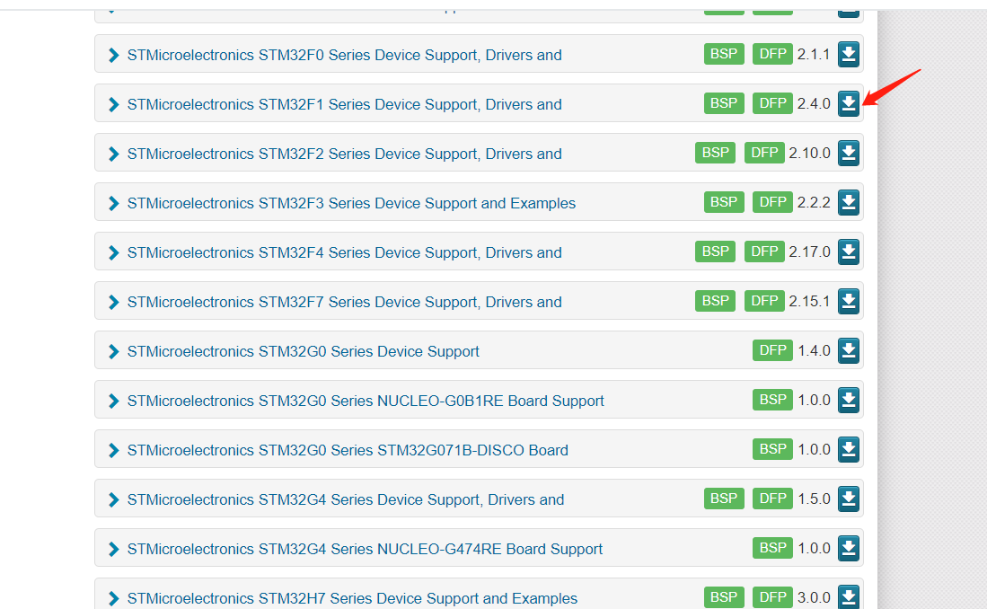Click the DFP badge on STM32F3 row
The height and width of the screenshot is (609, 987).
click(x=772, y=201)
